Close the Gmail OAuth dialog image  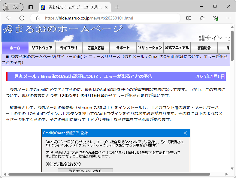pos(185,133)
